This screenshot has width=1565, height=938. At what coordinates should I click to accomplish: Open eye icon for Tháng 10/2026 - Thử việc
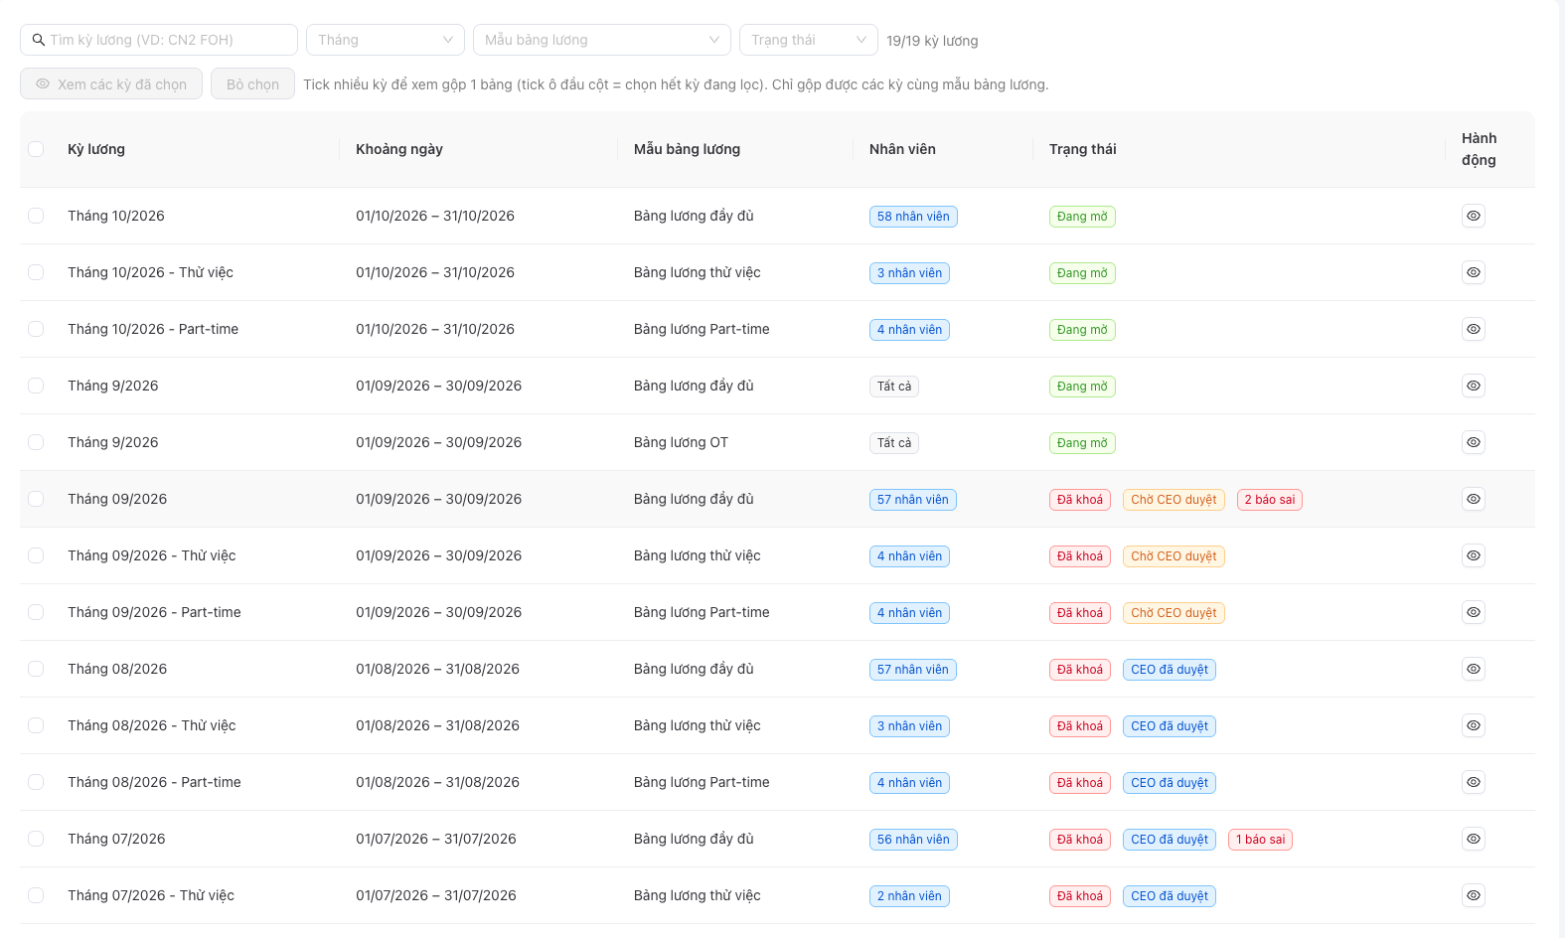[1474, 272]
